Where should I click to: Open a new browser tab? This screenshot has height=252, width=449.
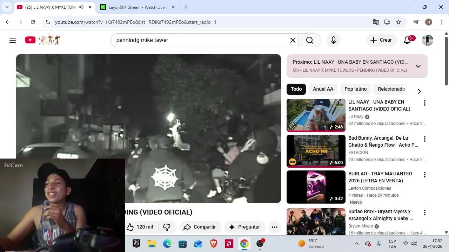click(x=186, y=7)
